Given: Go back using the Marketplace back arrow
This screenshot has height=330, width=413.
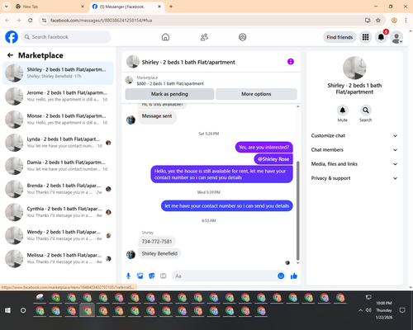Looking at the screenshot, I should 10,55.
